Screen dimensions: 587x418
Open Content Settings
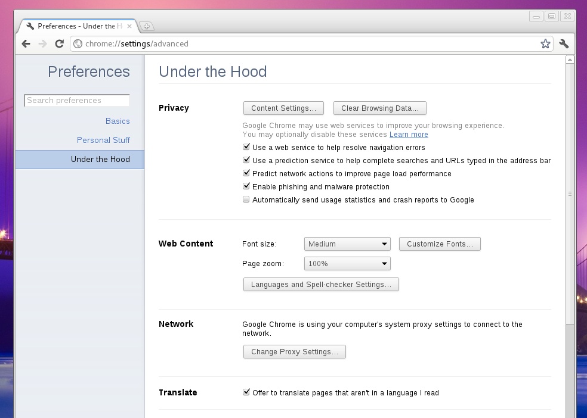point(283,108)
